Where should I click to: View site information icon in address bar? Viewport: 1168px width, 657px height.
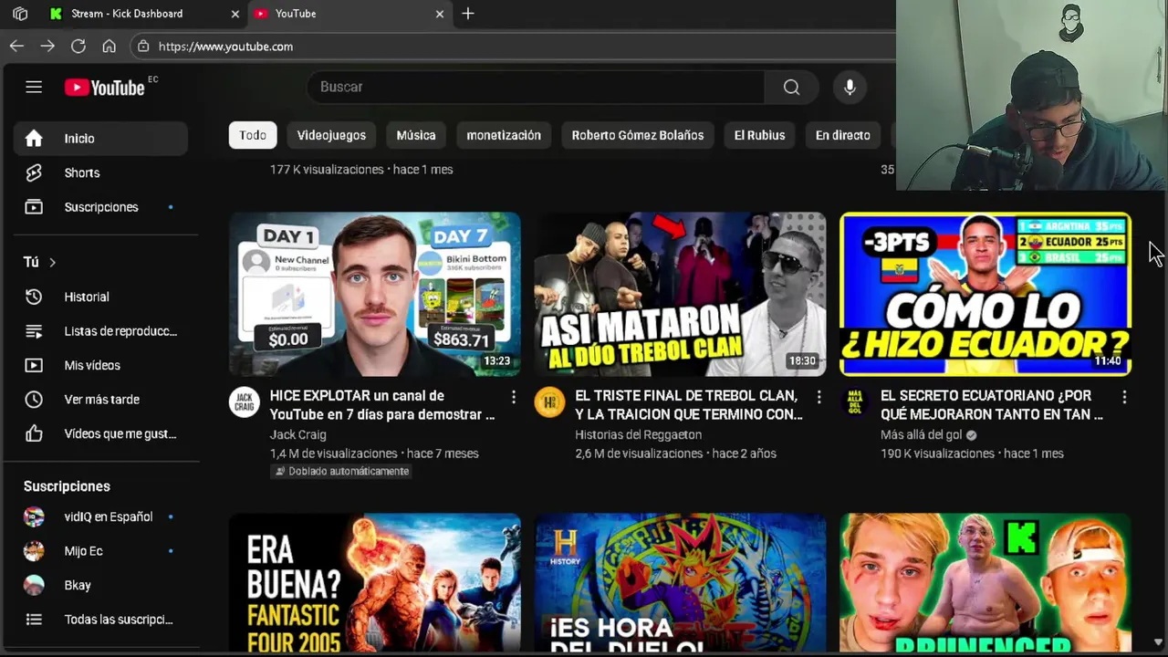tap(143, 46)
